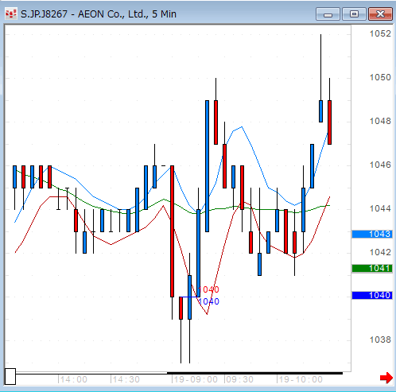Image resolution: width=396 pixels, height=392 pixels.
Task: Click the 1042 price axis label
Action: [380, 252]
